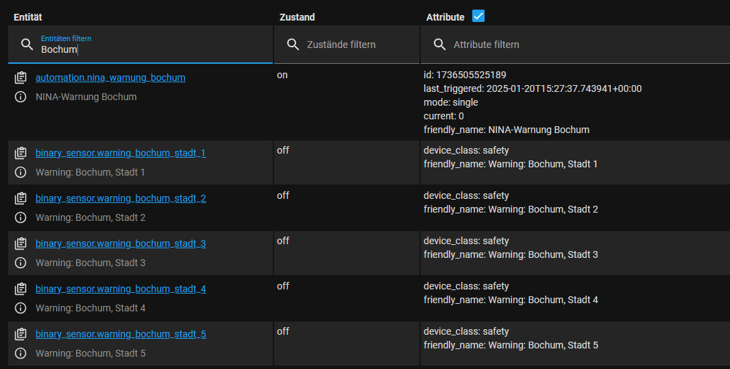Focus the Entitäten filtern search field
This screenshot has width=730, height=369.
(x=151, y=50)
